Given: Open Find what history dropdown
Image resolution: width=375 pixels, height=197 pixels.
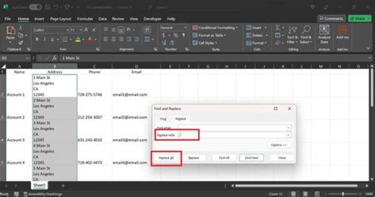Looking at the screenshot, I should [x=288, y=128].
